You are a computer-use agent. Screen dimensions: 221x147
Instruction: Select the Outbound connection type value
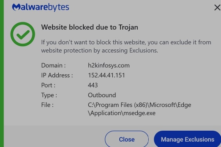[x=102, y=95]
